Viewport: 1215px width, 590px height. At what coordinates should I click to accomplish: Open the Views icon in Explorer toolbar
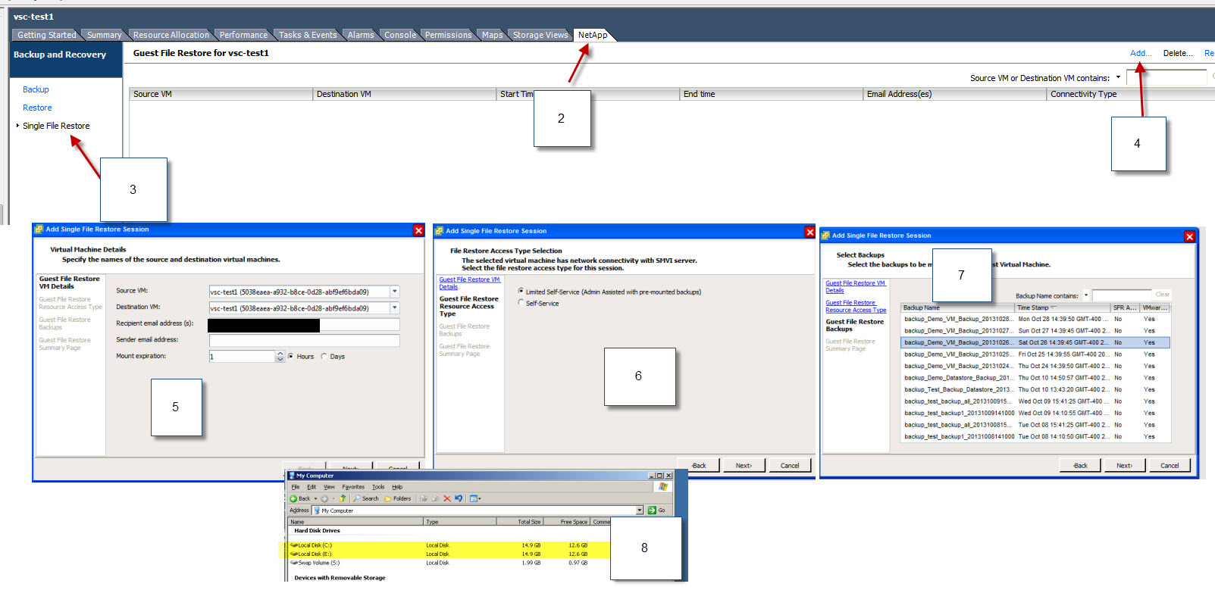474,498
